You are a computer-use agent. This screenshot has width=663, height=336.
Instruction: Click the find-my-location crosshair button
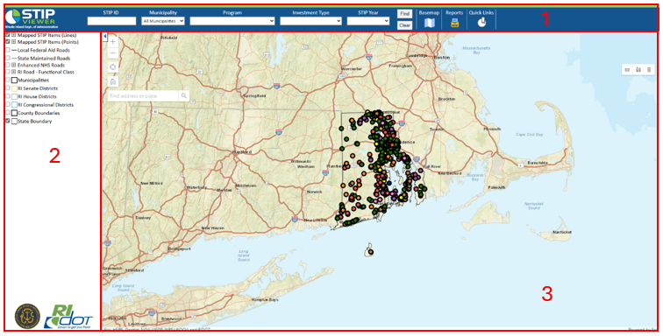[x=113, y=67]
